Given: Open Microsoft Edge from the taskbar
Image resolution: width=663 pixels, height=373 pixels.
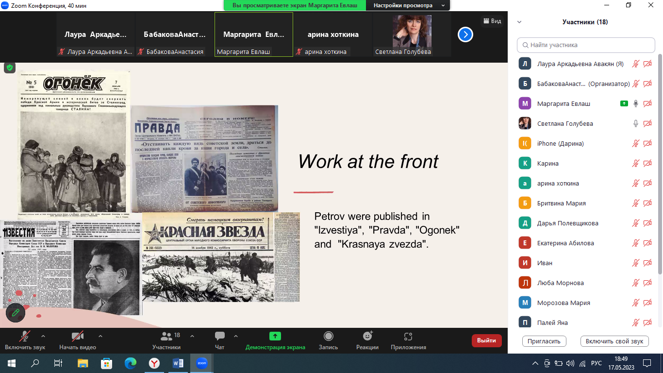Looking at the screenshot, I should coord(130,363).
